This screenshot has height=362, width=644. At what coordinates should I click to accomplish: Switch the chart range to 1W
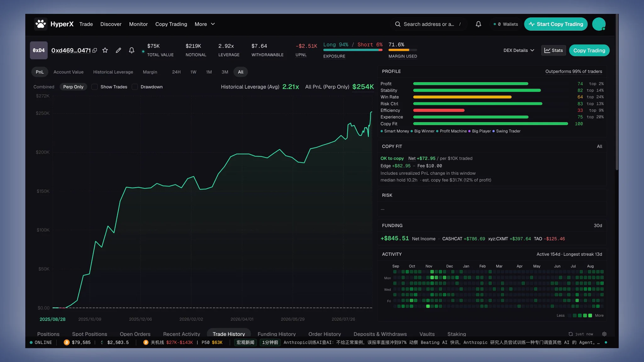193,72
